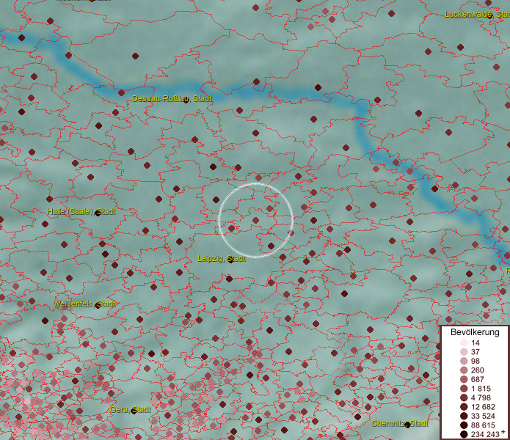Screen dimensions: 510x440
Task: Select the legend swatch for 37
Action: tap(464, 351)
